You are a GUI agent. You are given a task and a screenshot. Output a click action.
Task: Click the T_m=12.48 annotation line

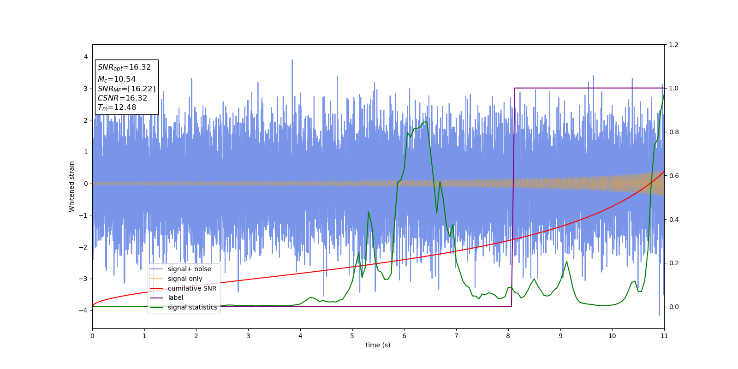click(117, 107)
